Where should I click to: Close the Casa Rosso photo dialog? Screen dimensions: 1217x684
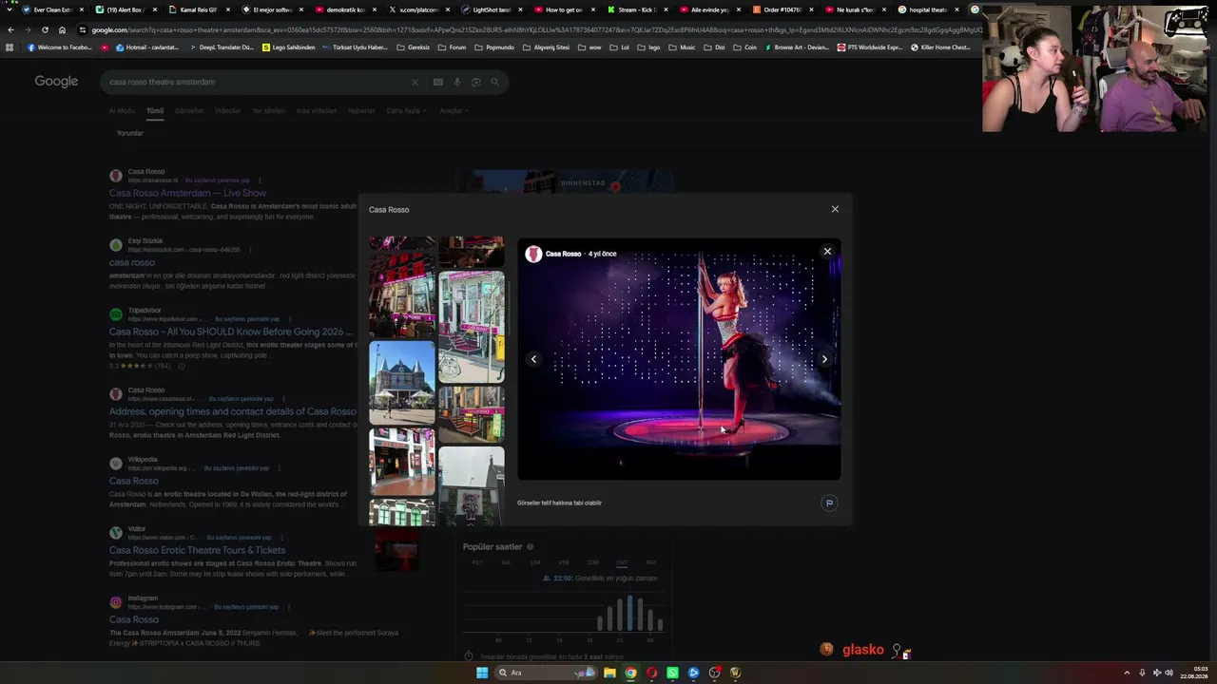(835, 209)
